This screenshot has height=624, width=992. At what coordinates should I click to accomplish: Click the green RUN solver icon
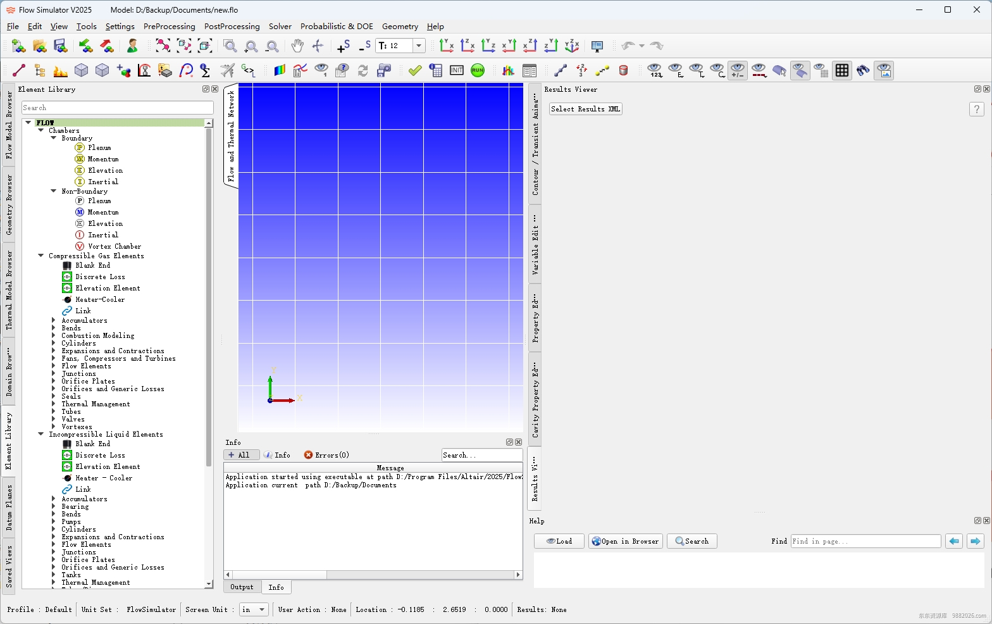(x=478, y=70)
